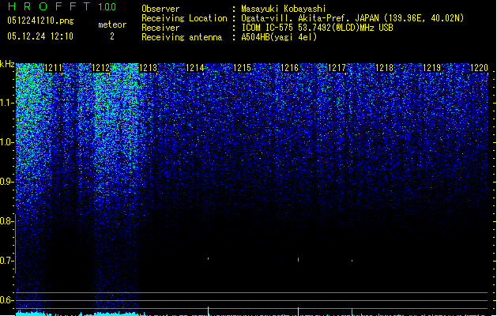
Task: Select antenna text A504HB(yagi 4el)
Action: click(279, 37)
